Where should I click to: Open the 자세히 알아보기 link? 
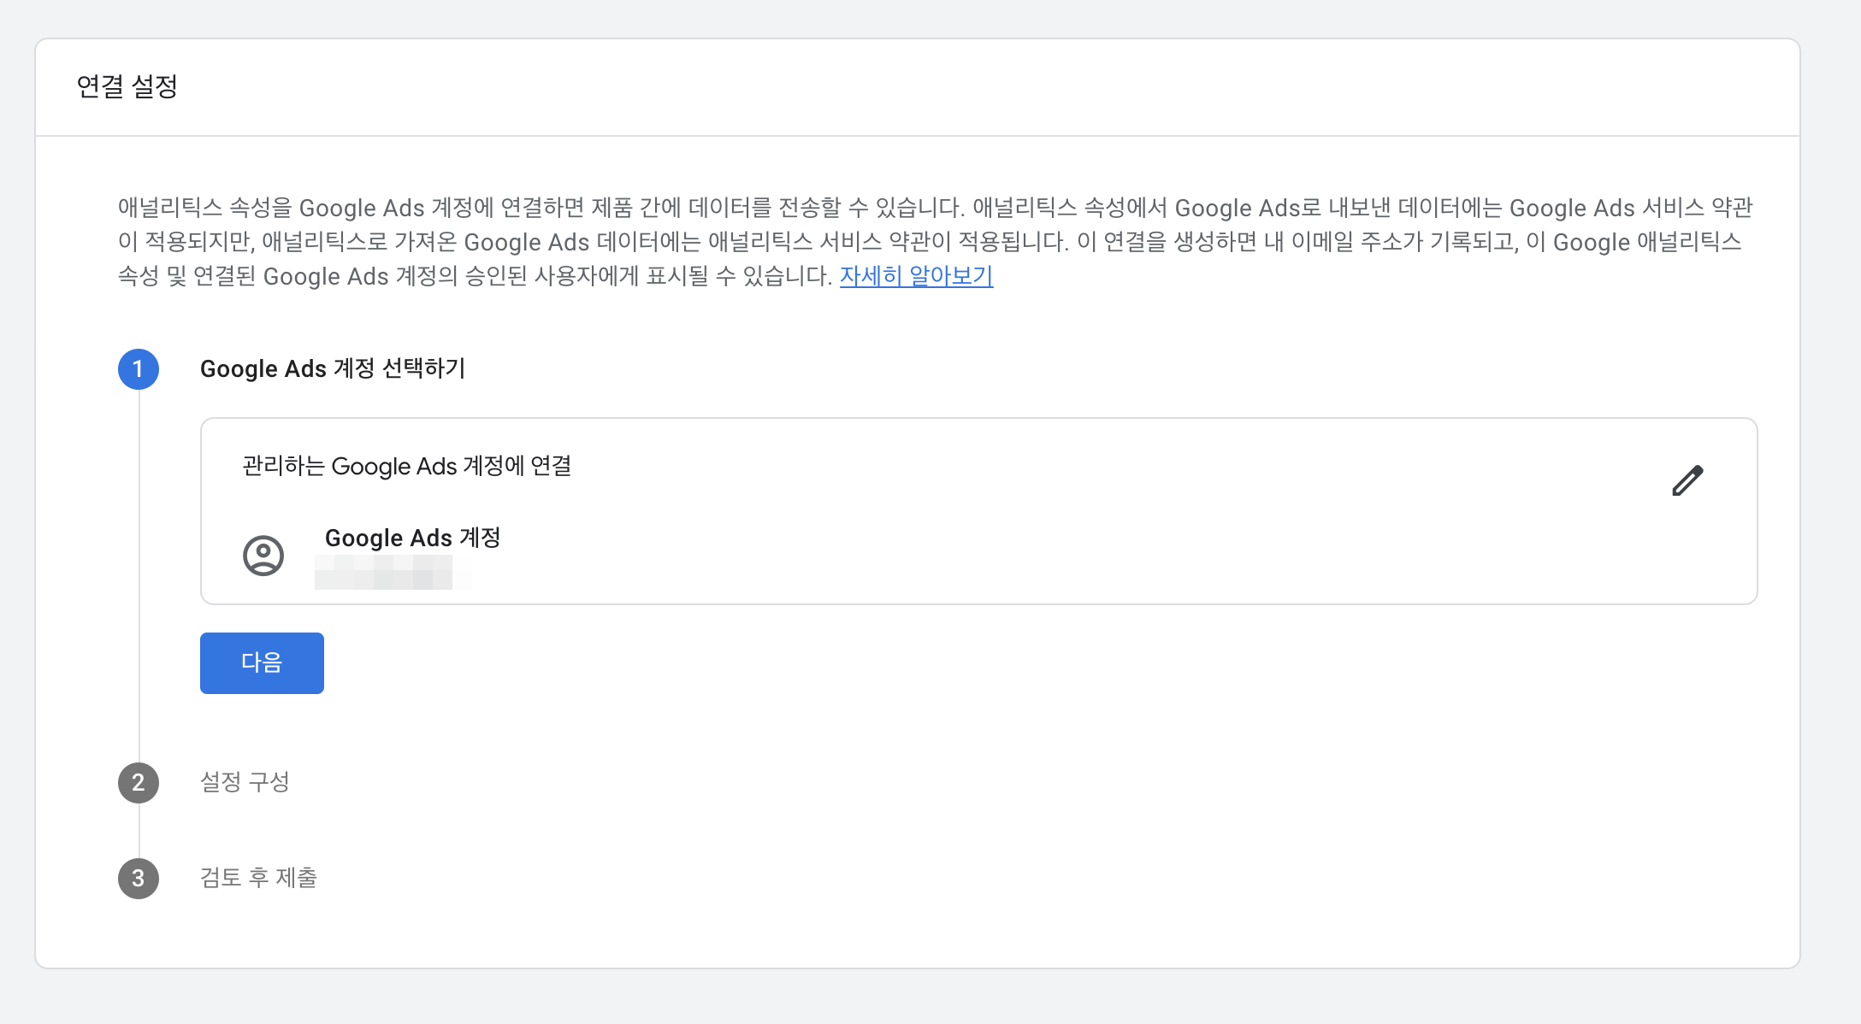click(916, 276)
